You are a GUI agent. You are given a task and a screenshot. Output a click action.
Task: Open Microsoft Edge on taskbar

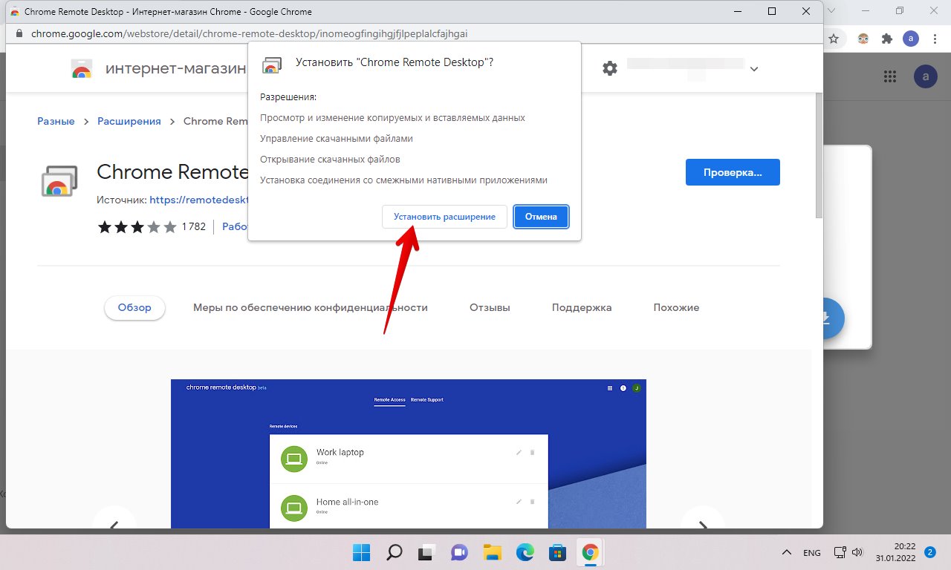click(525, 552)
